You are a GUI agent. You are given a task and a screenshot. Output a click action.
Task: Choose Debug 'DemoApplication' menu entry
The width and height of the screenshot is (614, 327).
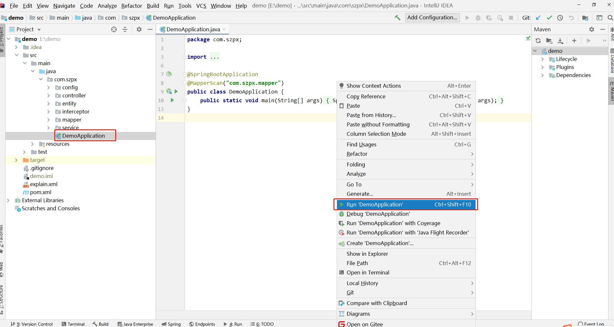[406, 214]
